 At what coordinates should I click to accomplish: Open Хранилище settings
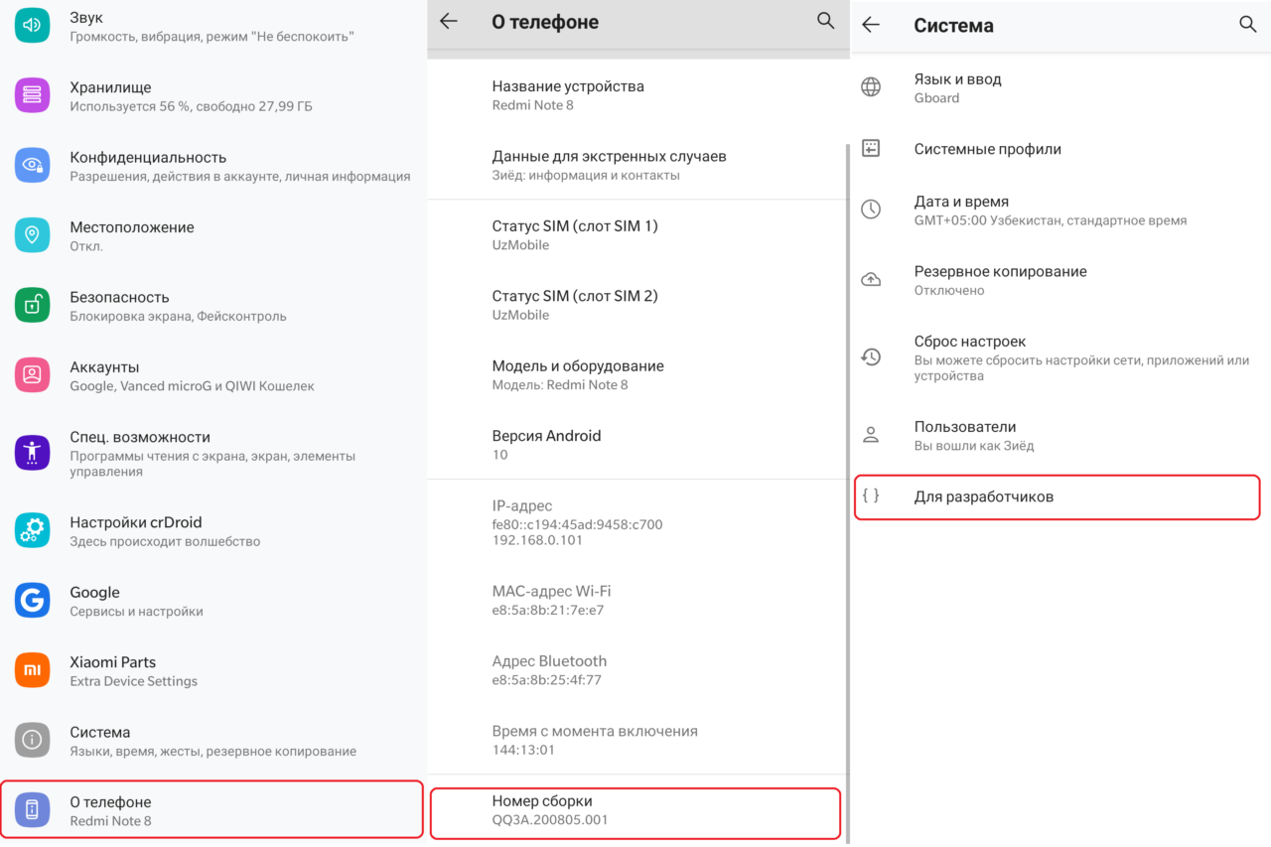pyautogui.click(x=213, y=95)
